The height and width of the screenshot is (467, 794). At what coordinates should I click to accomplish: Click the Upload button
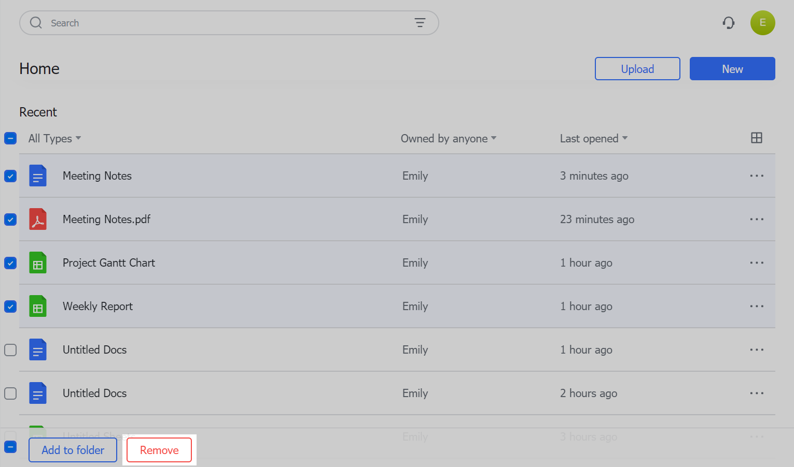(637, 69)
